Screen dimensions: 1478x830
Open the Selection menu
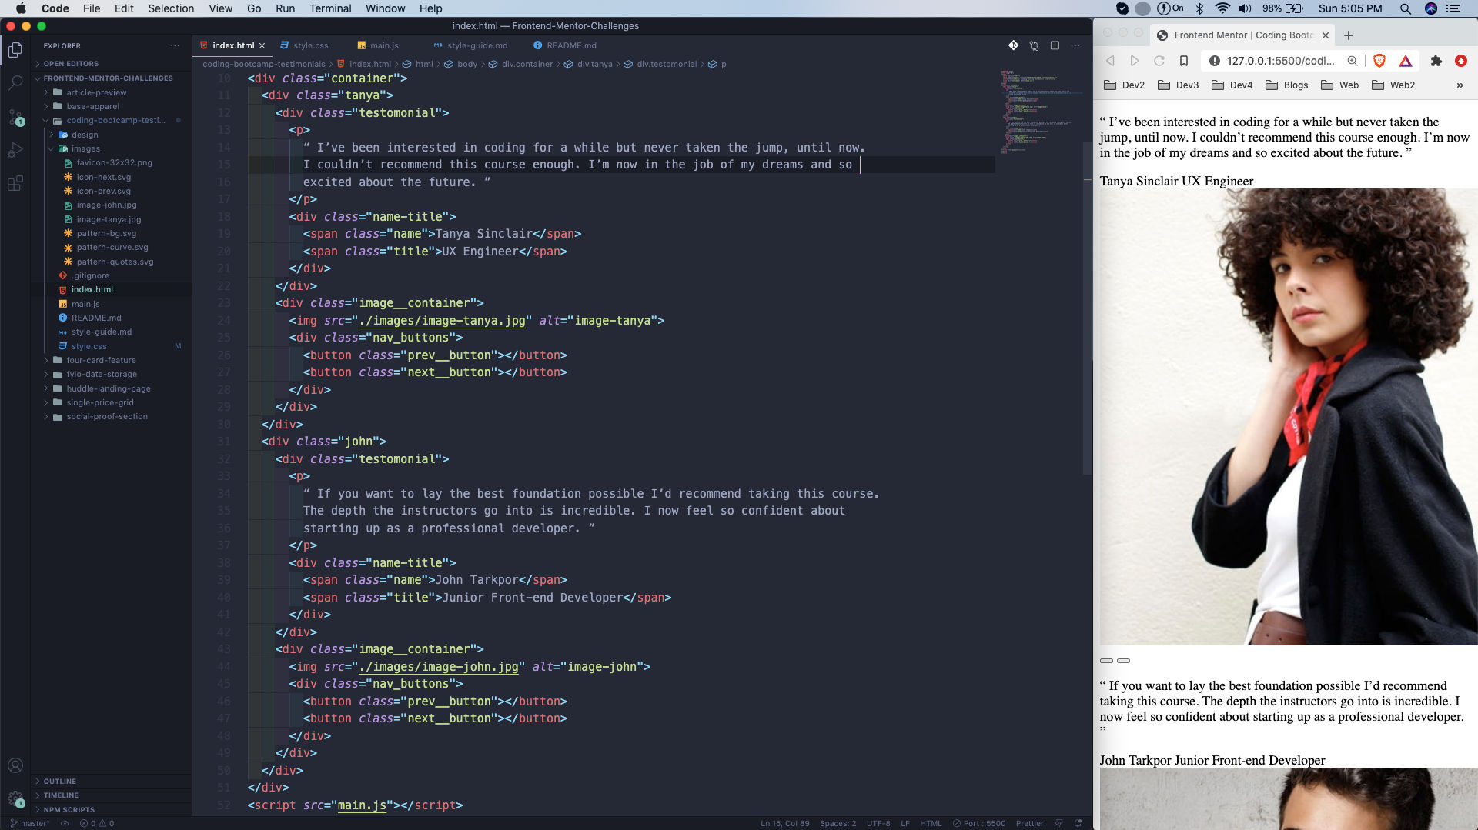click(x=171, y=8)
